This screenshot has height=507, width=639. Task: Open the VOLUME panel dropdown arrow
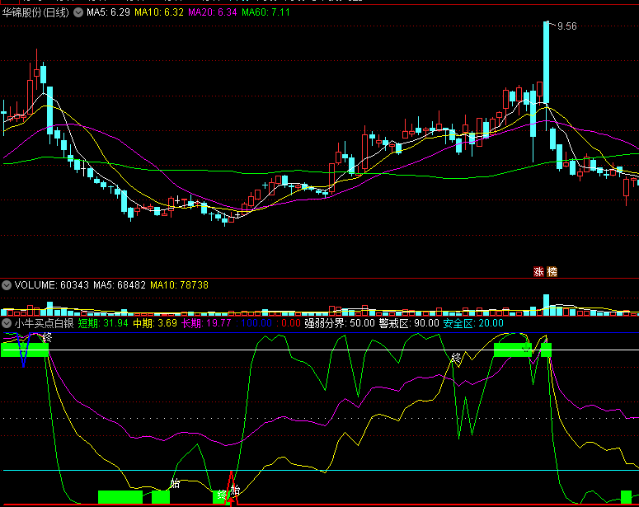tap(7, 284)
